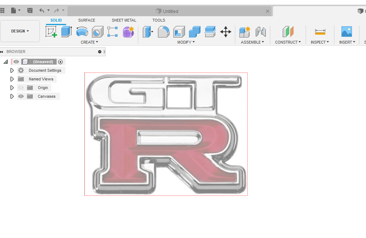The image size is (366, 238).
Task: Choose the Revolve tool
Action: [82, 32]
